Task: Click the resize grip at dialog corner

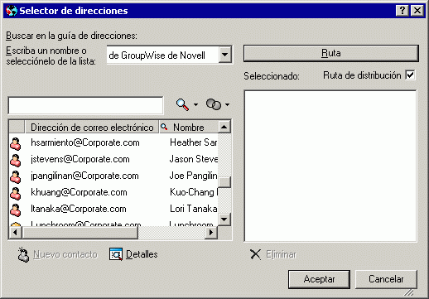Action: pyautogui.click(x=409, y=292)
